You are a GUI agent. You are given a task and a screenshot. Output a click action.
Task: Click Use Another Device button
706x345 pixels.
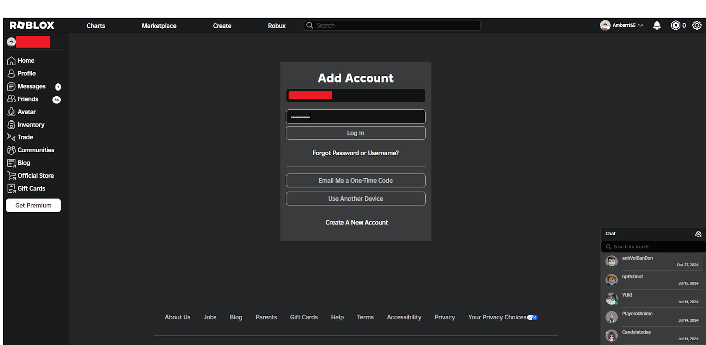click(356, 199)
